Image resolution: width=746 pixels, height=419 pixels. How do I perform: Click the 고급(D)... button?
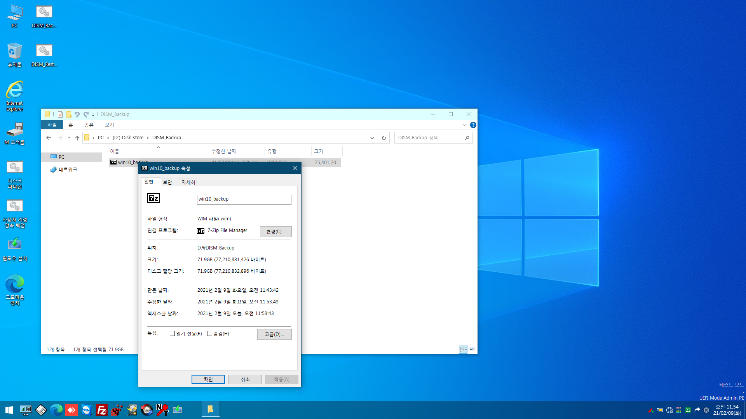pyautogui.click(x=274, y=334)
